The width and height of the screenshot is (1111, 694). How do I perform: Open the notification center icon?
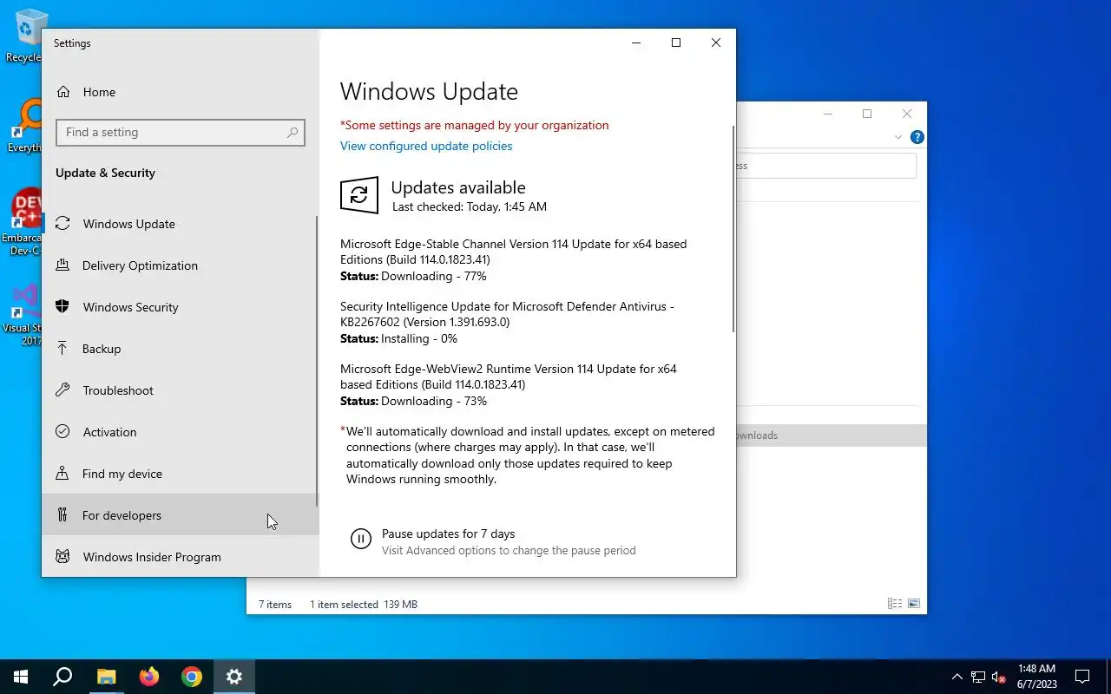coord(1082,677)
